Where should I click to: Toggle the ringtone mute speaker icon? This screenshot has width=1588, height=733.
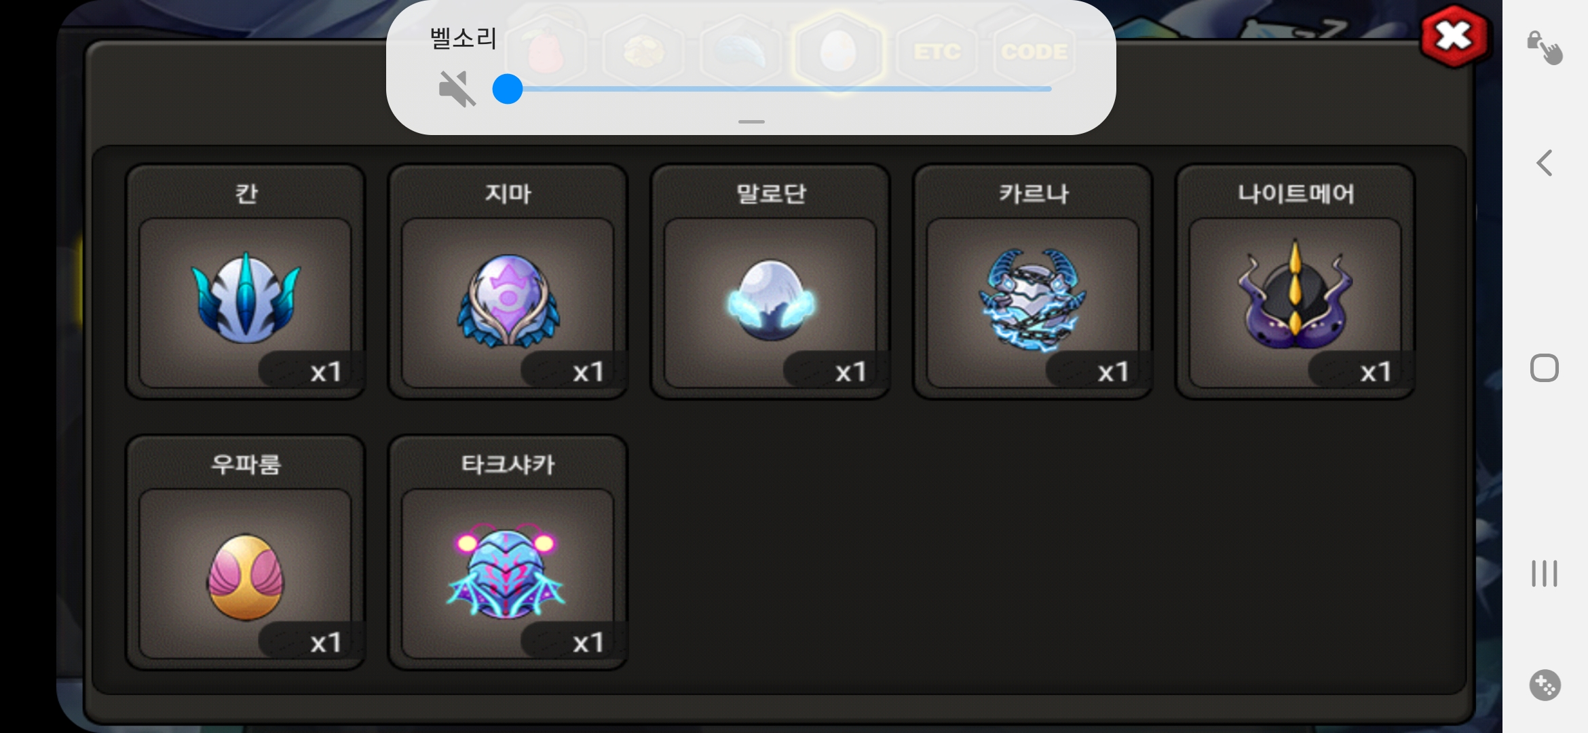pos(456,89)
